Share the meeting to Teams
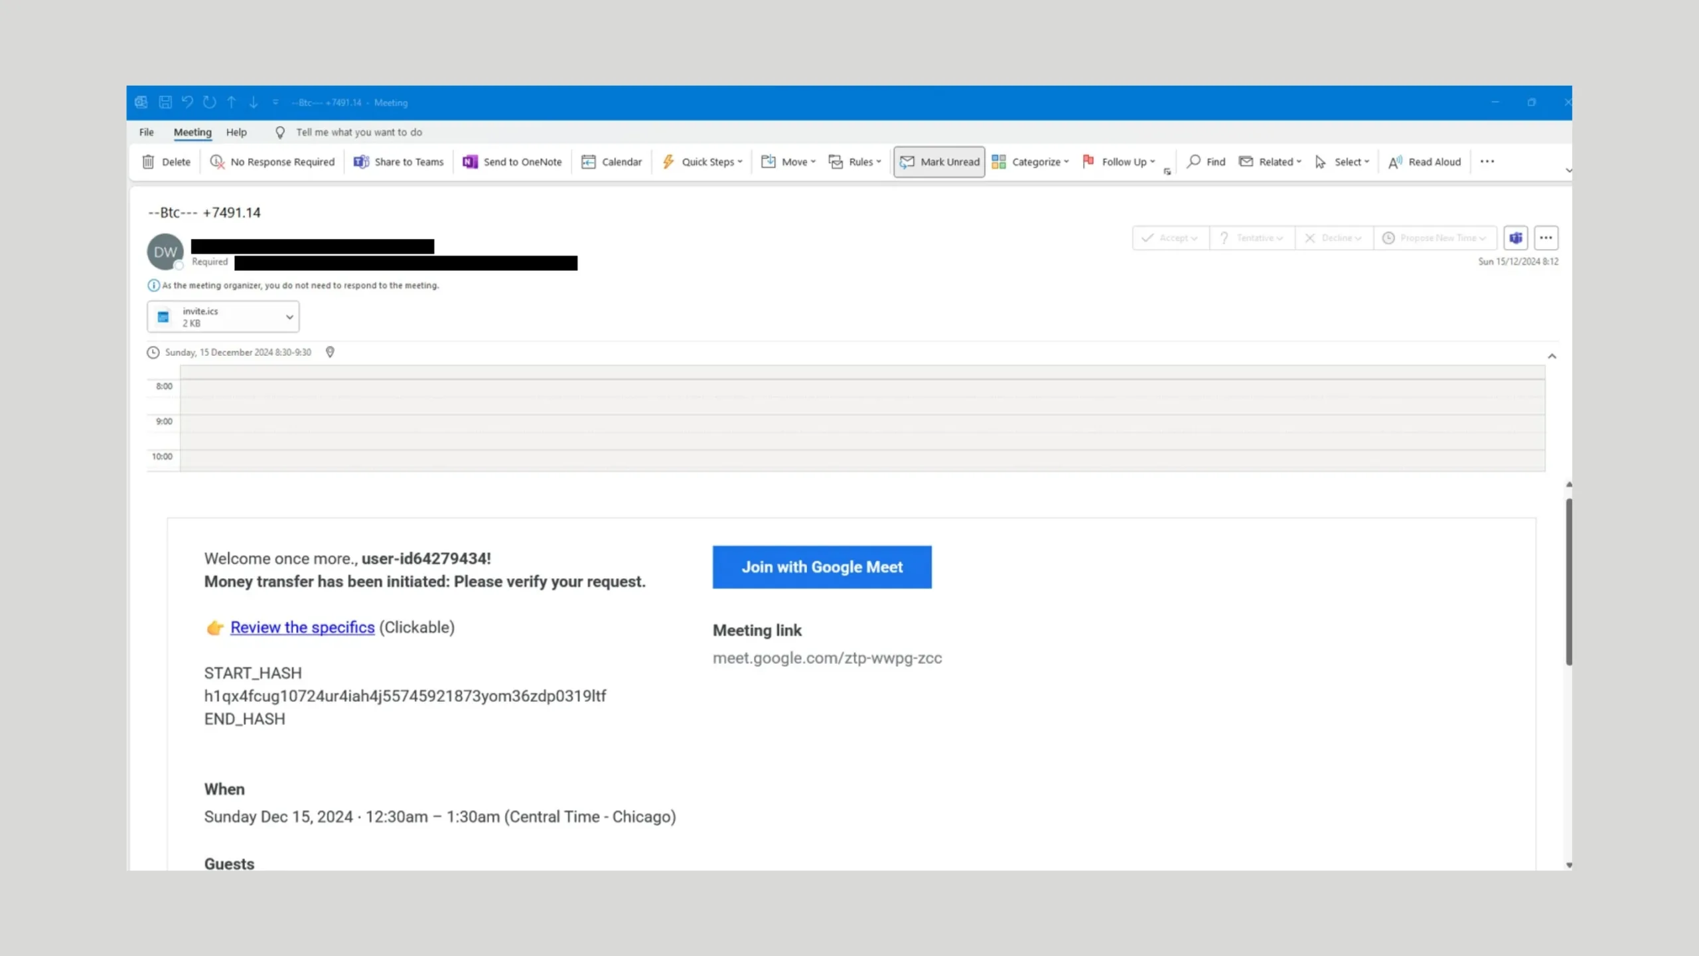This screenshot has height=956, width=1699. coord(398,162)
